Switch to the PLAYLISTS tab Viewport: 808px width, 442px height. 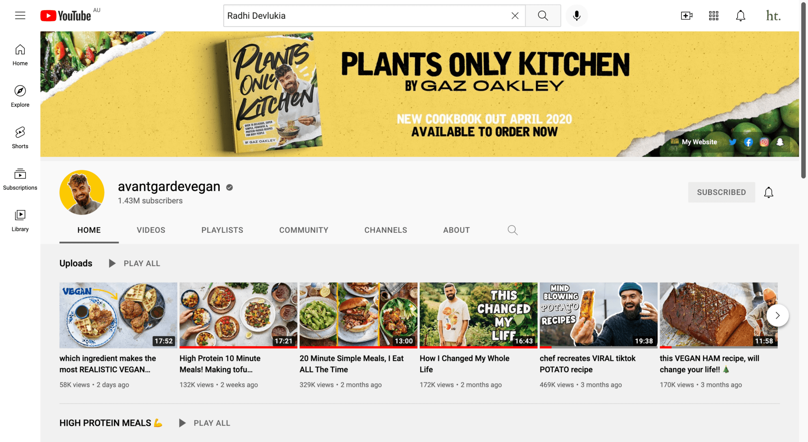pos(222,230)
